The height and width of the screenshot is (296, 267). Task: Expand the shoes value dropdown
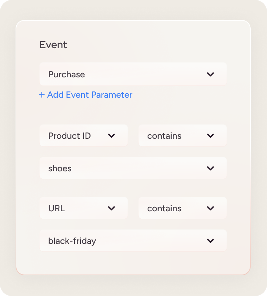click(133, 168)
